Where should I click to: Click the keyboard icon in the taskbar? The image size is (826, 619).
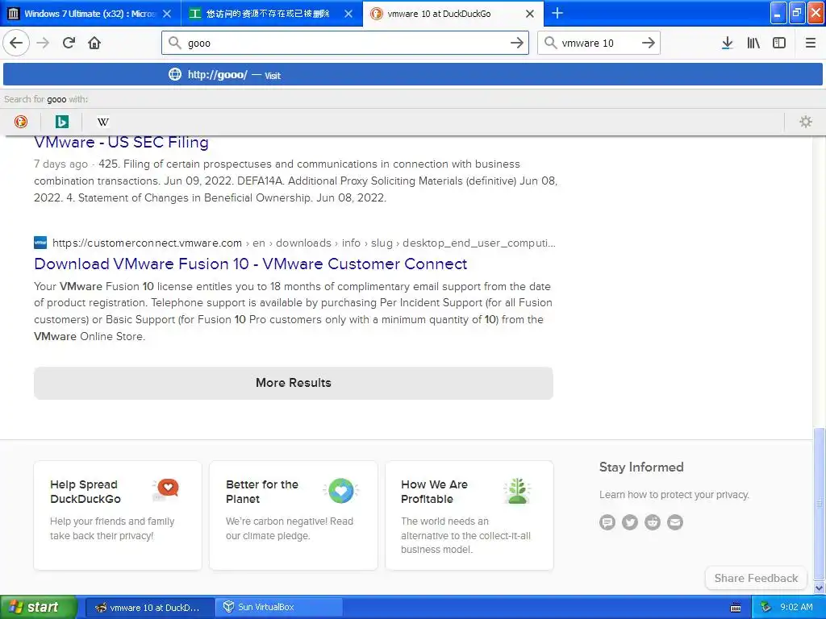point(736,608)
